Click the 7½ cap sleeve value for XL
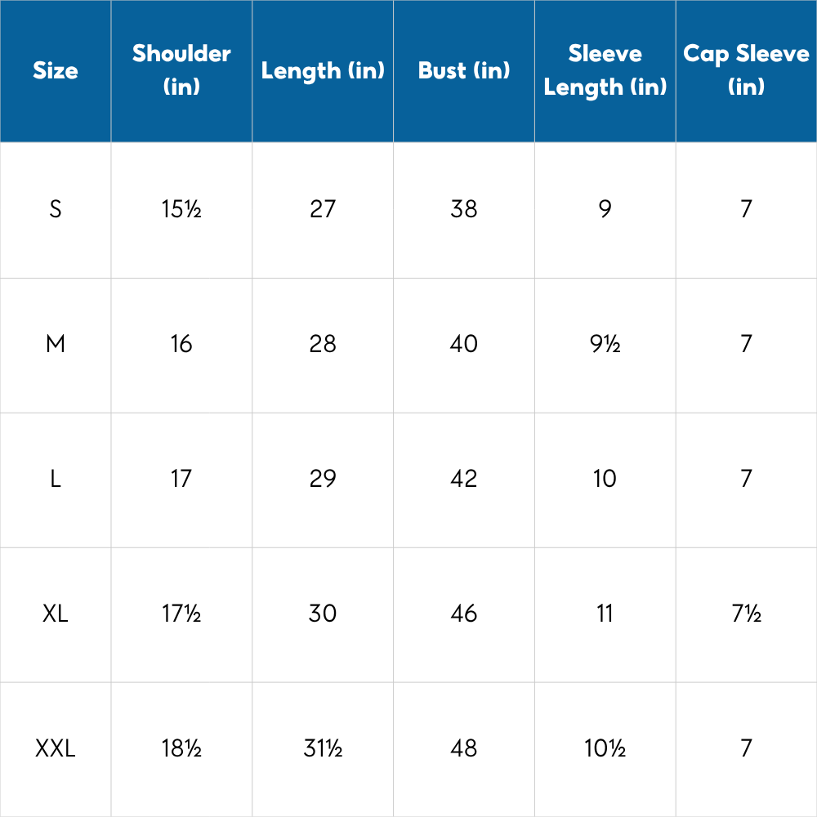 coord(746,614)
